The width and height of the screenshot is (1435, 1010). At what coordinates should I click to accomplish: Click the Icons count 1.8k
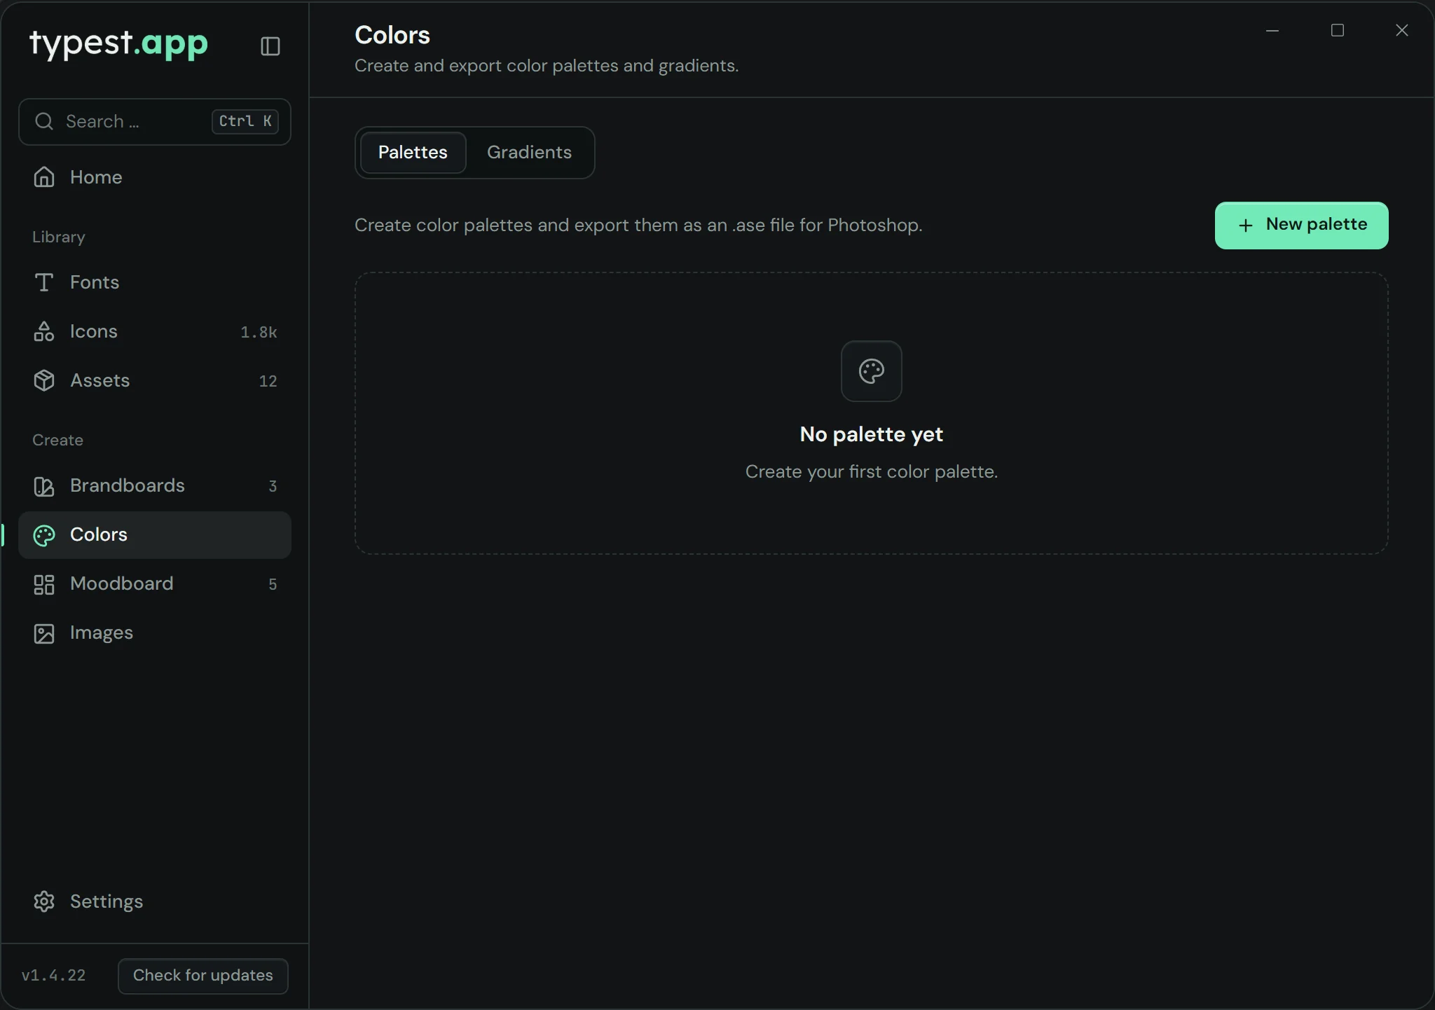click(x=259, y=332)
